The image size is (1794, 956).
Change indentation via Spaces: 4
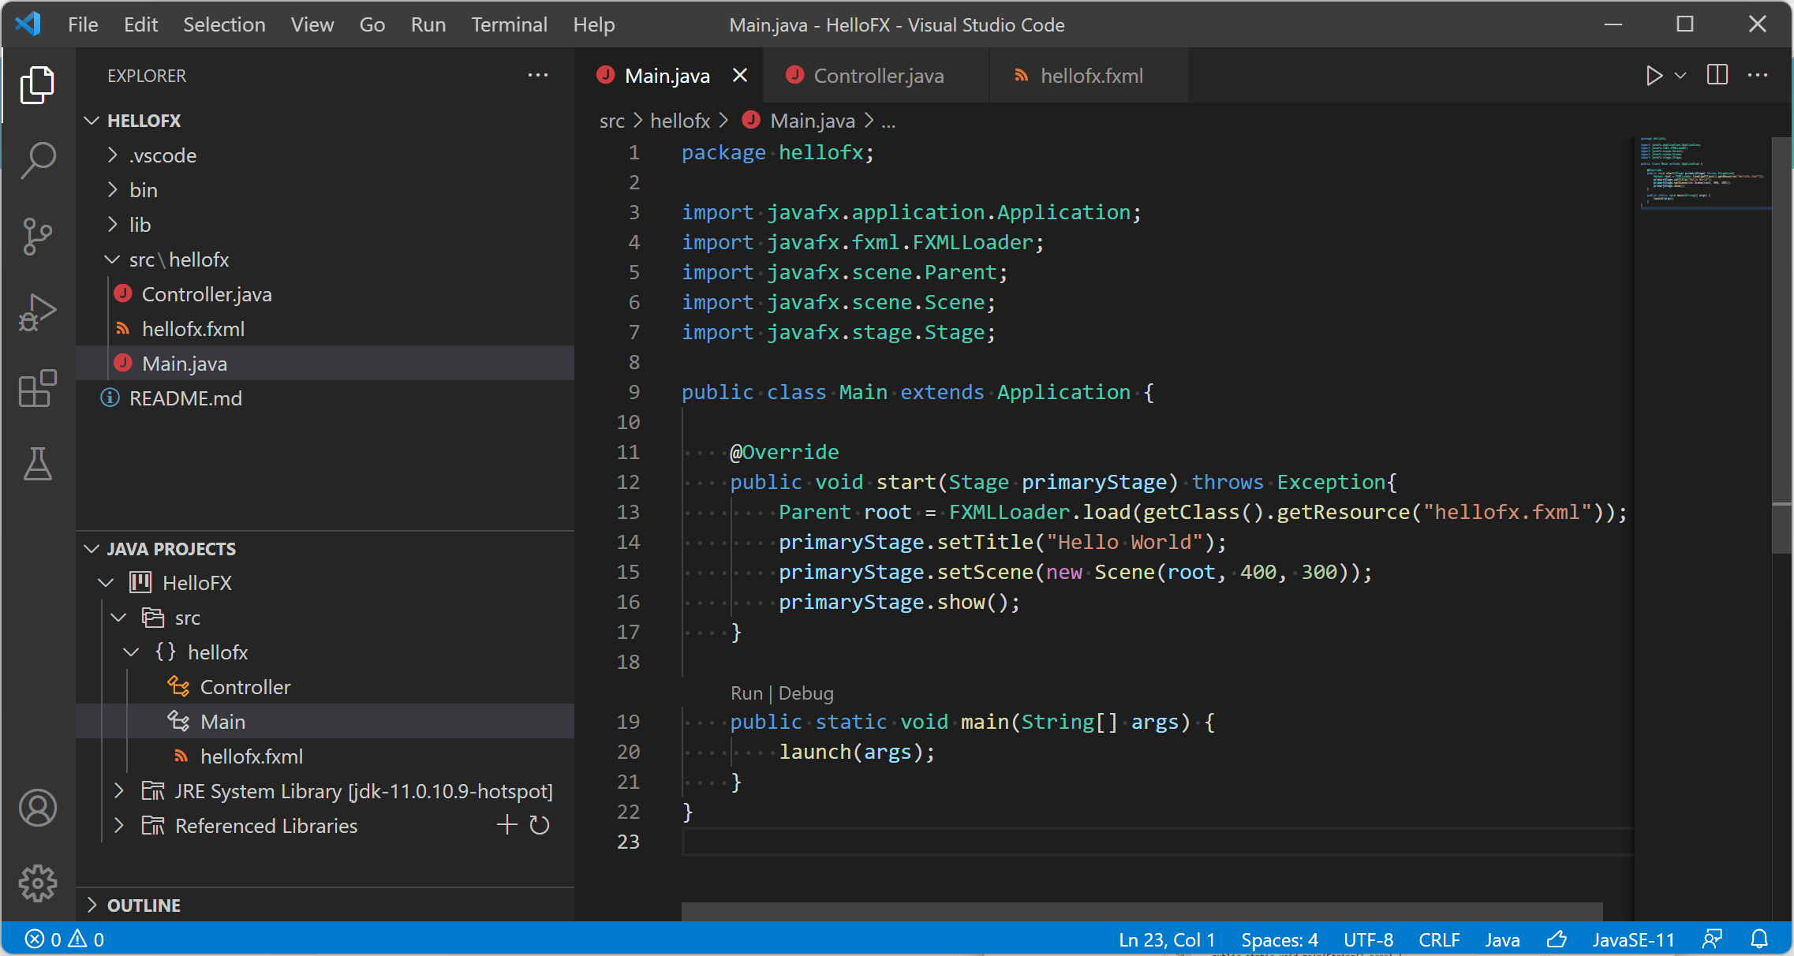pyautogui.click(x=1280, y=939)
